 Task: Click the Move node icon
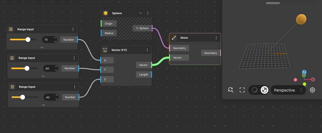coord(174,38)
